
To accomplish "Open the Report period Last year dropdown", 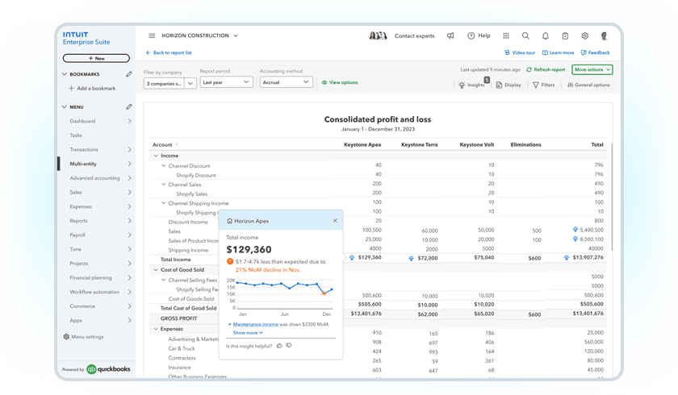I will coord(226,81).
